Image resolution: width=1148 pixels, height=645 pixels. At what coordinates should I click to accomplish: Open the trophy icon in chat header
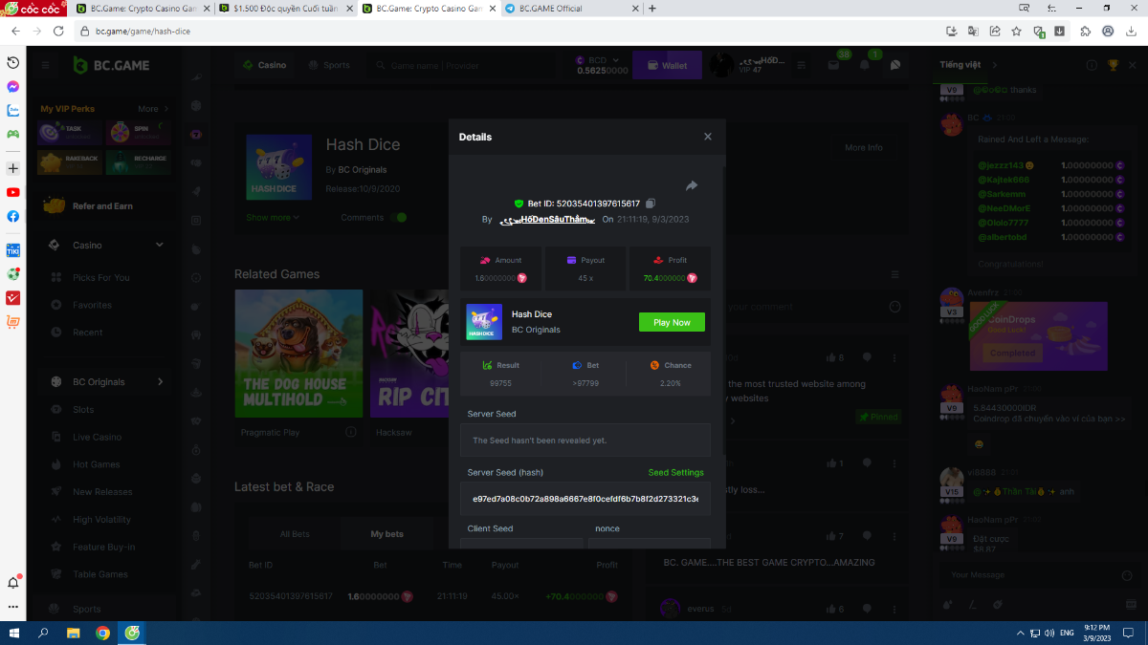coord(1113,65)
